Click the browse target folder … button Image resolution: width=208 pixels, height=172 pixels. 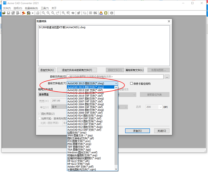[167, 77]
